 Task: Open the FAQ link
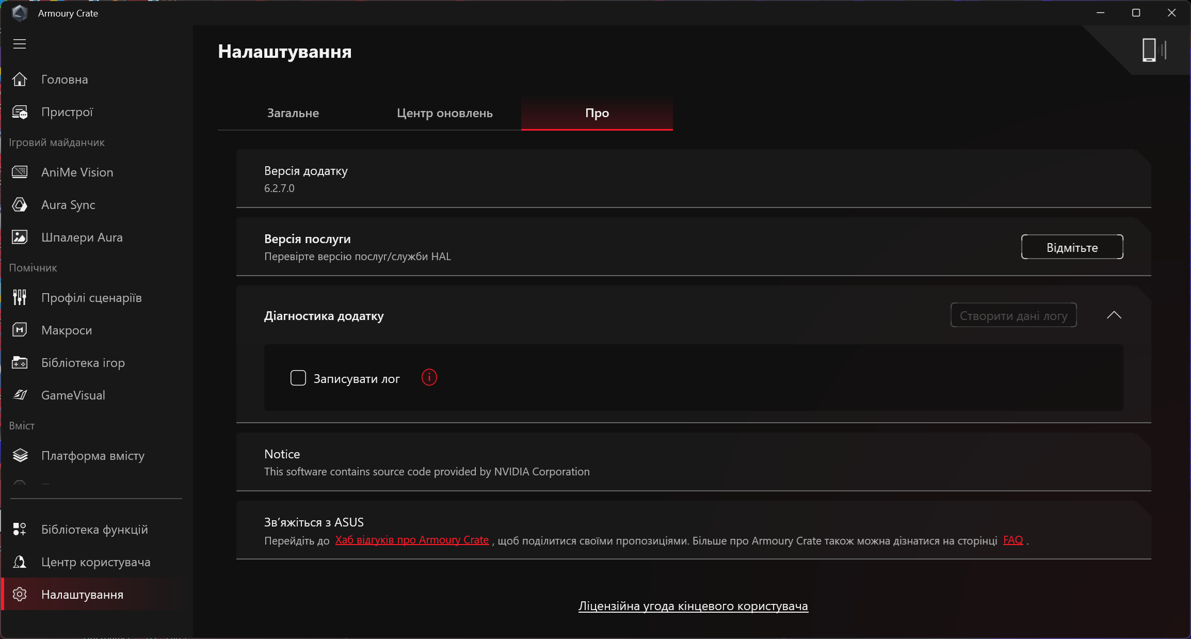(1012, 540)
